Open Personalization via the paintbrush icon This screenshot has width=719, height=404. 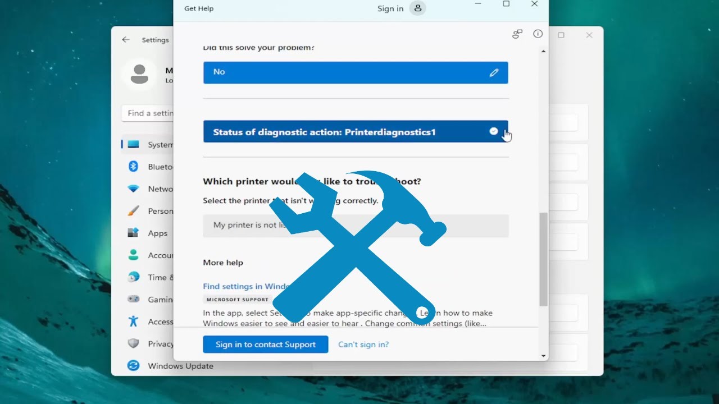tap(133, 211)
